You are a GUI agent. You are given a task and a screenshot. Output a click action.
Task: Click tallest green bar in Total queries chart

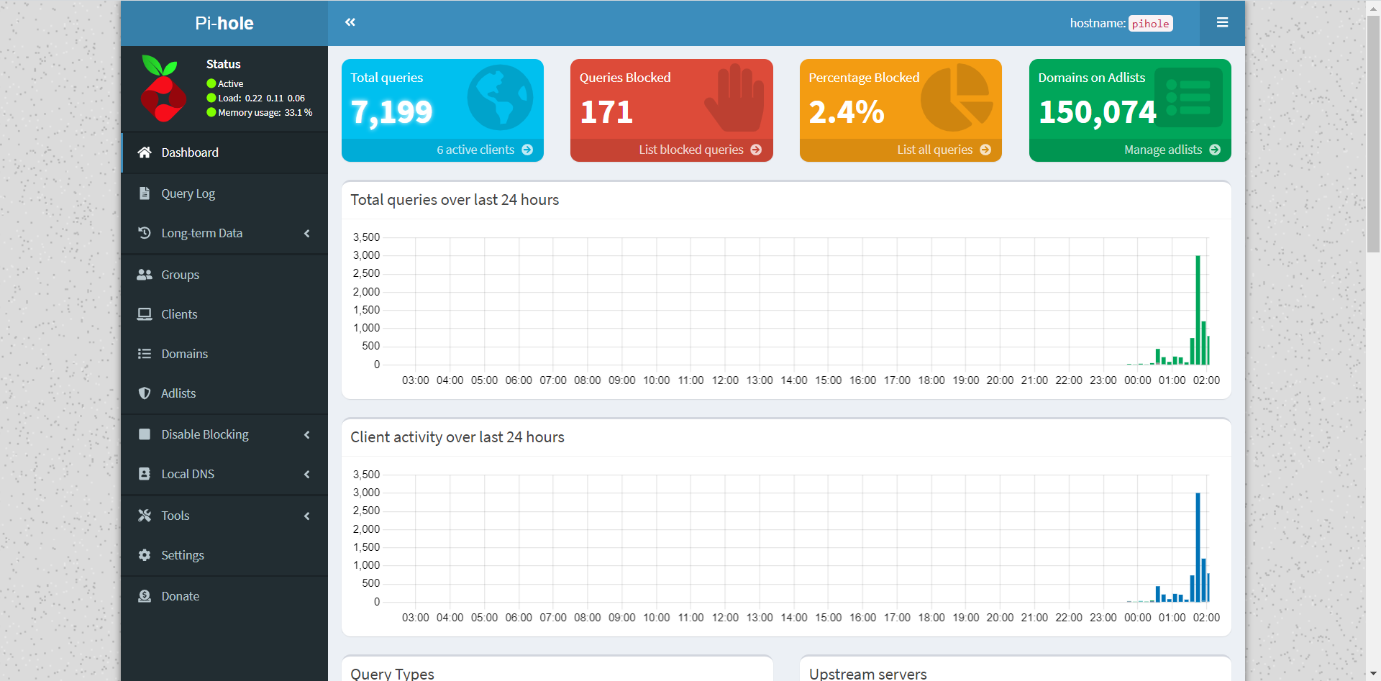click(1198, 310)
